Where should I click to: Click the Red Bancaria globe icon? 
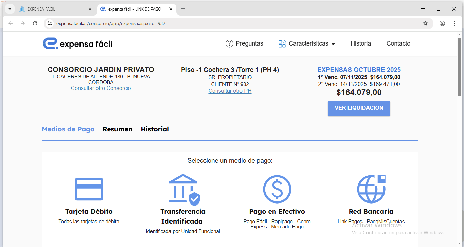(x=371, y=189)
